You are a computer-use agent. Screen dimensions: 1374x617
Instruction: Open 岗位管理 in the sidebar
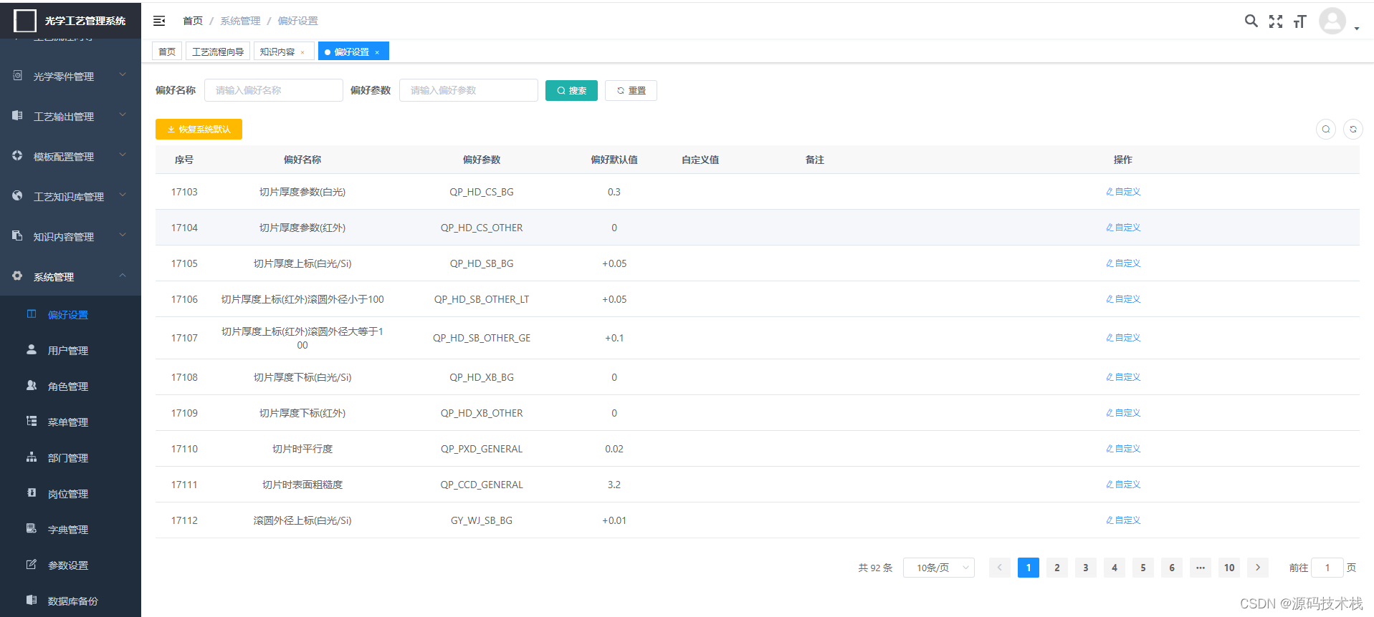(70, 493)
